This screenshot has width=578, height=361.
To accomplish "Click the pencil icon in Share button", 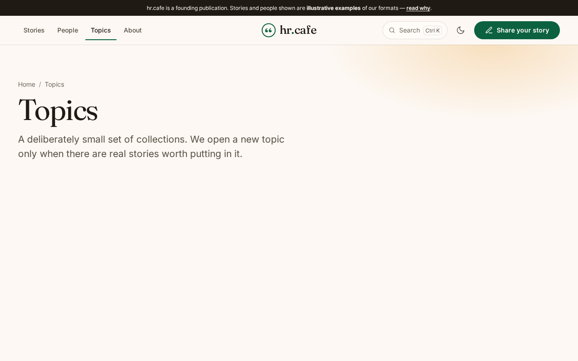I will coord(489,30).
